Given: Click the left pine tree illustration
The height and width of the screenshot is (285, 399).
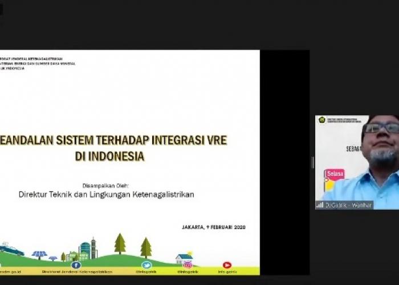Looking at the screenshot, I should tap(120, 244).
